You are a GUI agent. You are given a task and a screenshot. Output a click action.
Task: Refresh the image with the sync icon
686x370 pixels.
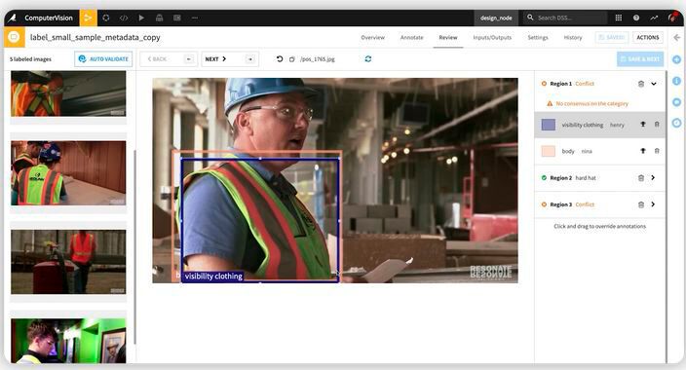pos(368,59)
